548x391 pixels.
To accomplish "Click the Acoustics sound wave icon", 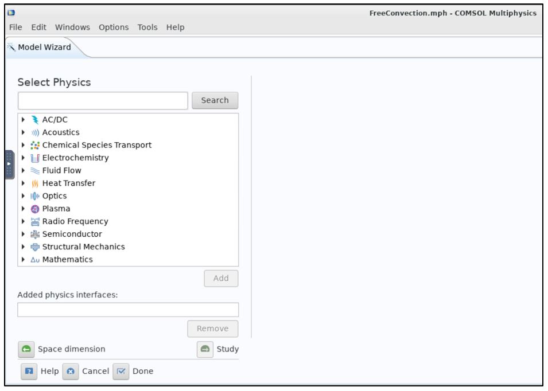I will [35, 132].
